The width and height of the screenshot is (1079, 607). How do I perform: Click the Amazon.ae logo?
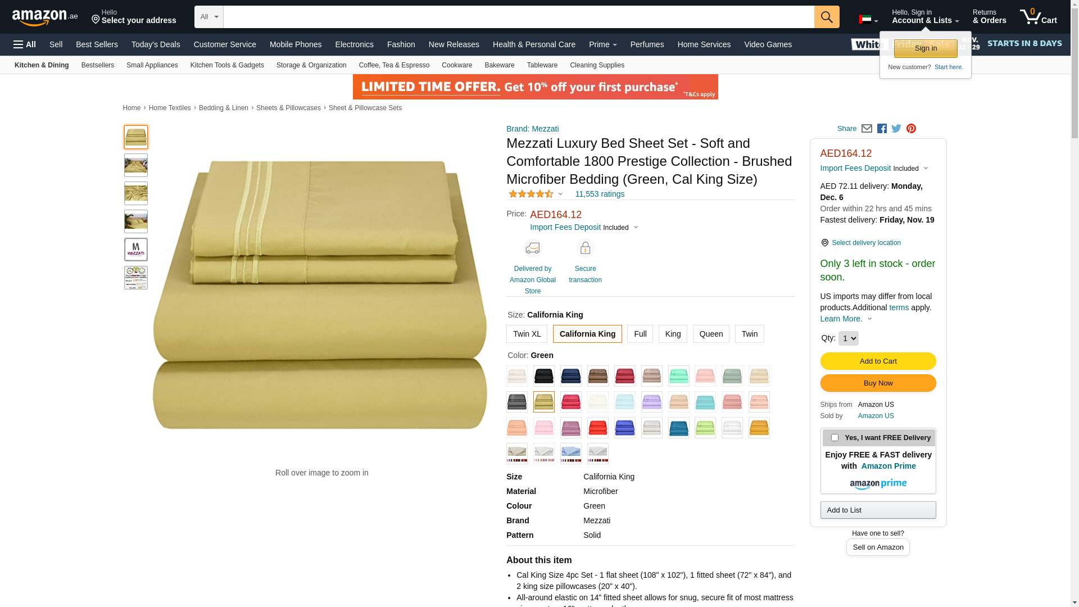45,17
